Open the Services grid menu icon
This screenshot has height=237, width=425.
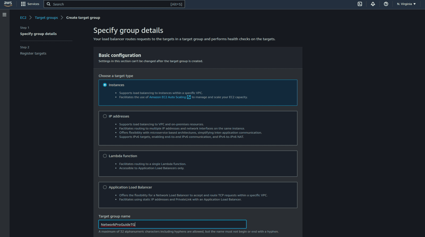pyautogui.click(x=23, y=4)
